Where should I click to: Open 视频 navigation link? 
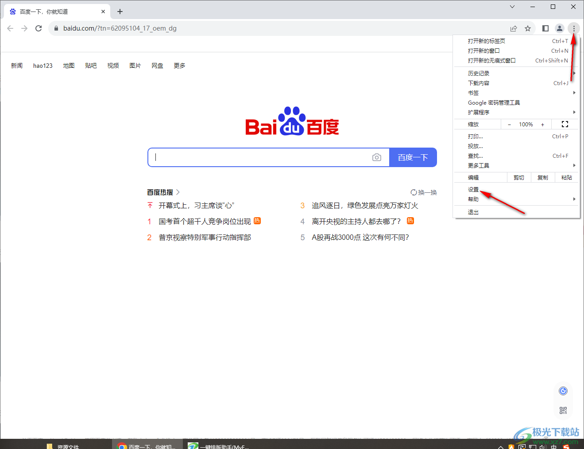113,66
